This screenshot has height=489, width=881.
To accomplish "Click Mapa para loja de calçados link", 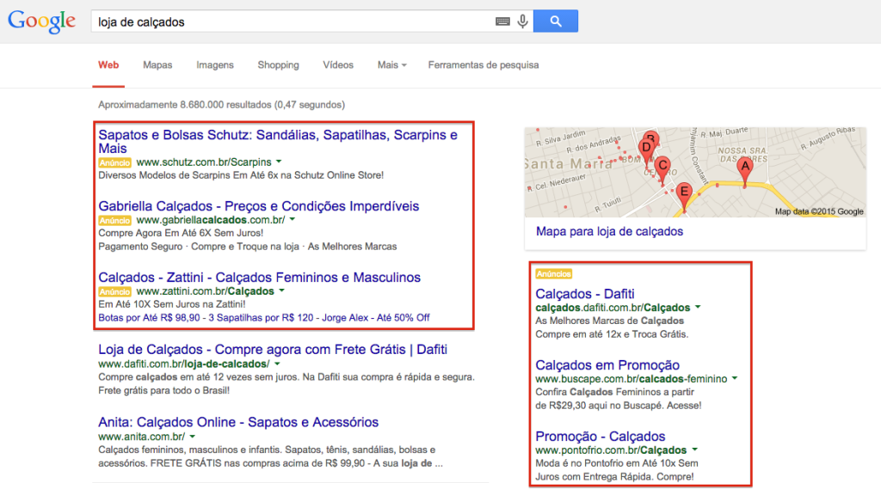I will (609, 232).
